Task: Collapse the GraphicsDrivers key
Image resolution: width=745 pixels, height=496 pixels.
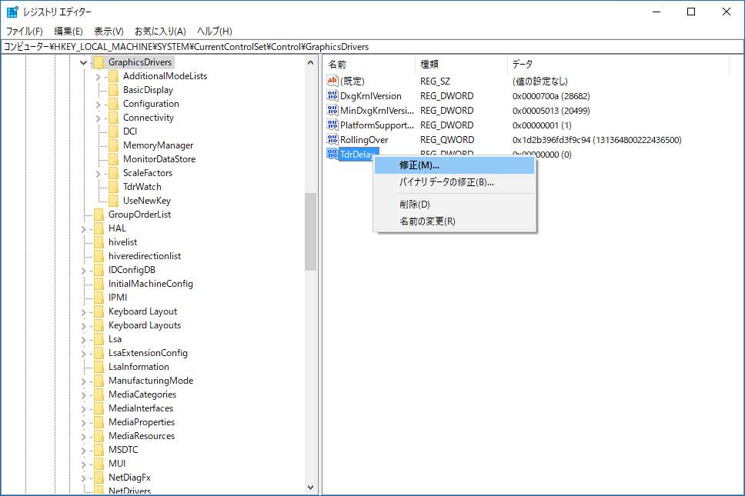Action: tap(84, 62)
